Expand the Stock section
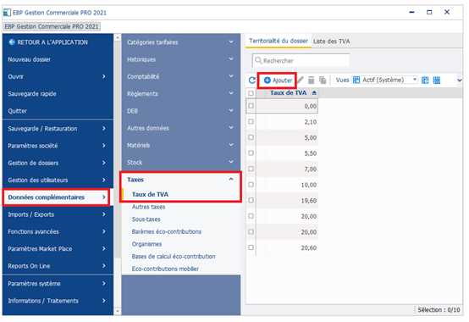The image size is (469, 322). pyautogui.click(x=180, y=162)
